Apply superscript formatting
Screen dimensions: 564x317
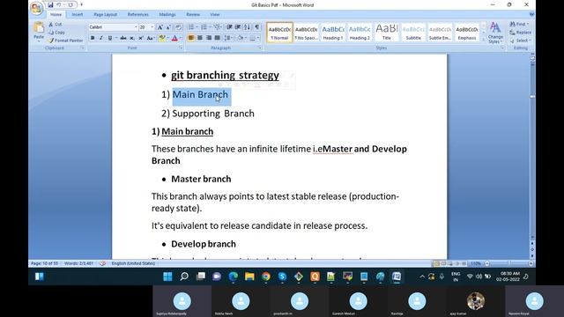click(x=141, y=38)
